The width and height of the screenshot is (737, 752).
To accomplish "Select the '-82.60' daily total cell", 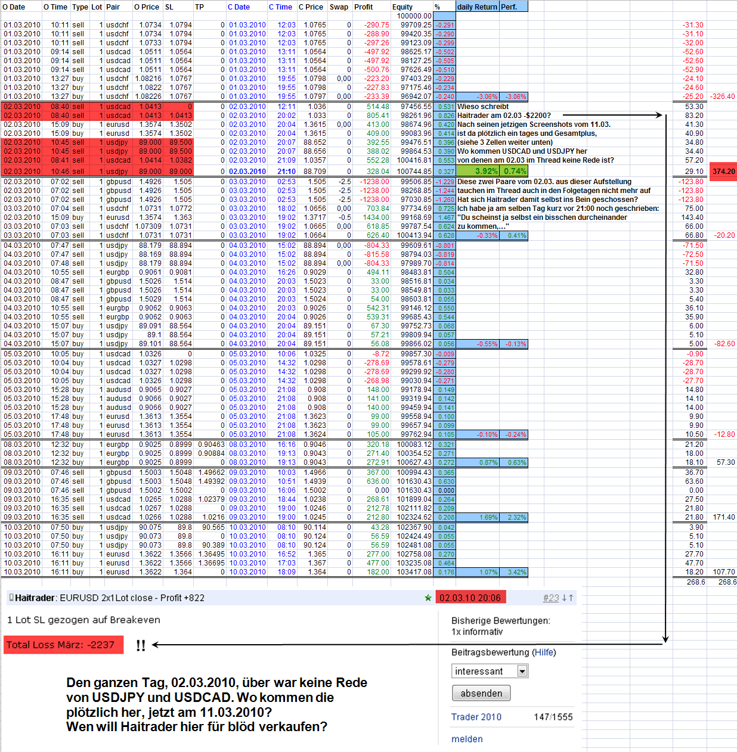I will click(723, 344).
